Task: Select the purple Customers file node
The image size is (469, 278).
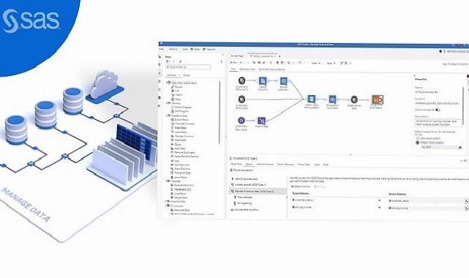Action: point(241,121)
